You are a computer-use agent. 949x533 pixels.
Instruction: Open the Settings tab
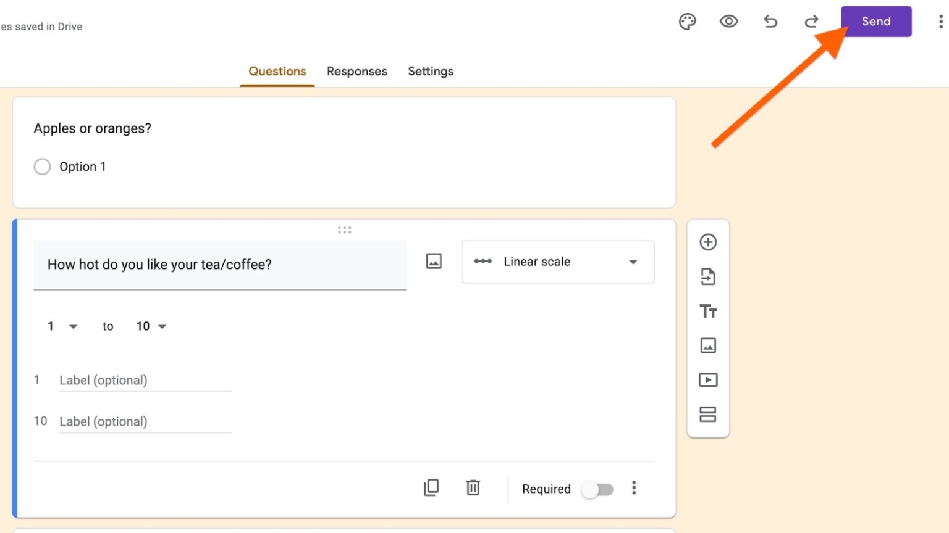coord(431,71)
